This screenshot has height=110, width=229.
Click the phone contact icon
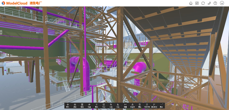pos(209,3)
